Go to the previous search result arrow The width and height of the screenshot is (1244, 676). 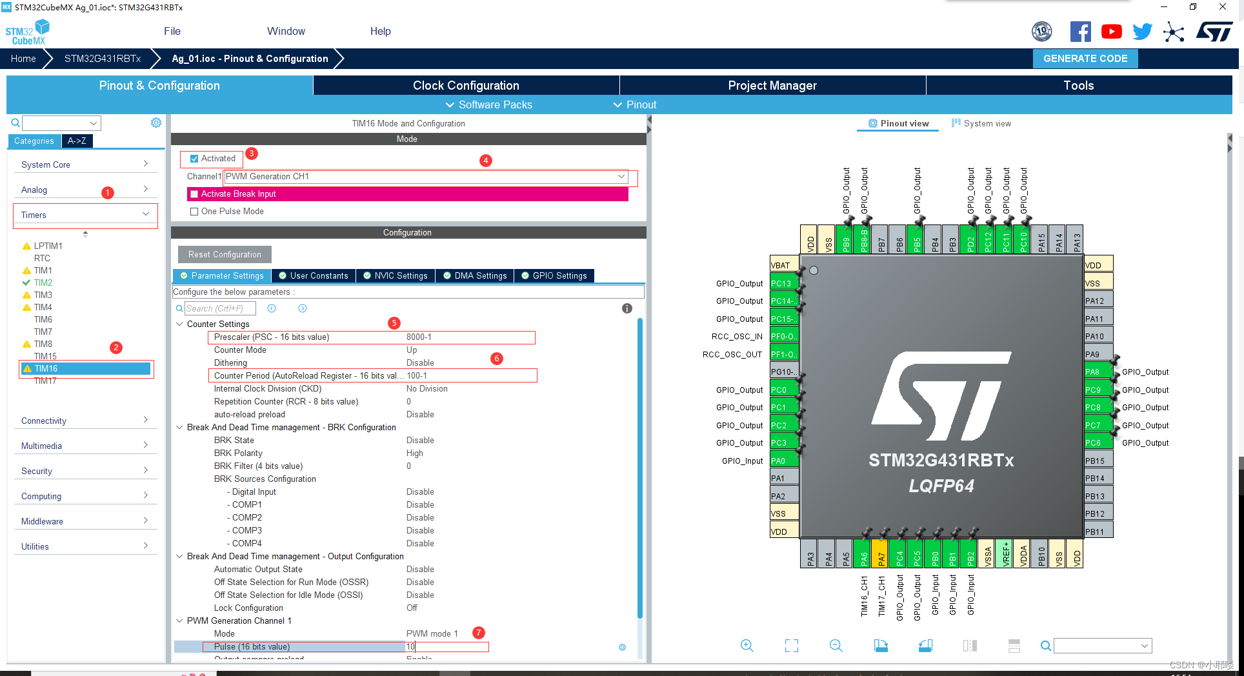pos(272,308)
